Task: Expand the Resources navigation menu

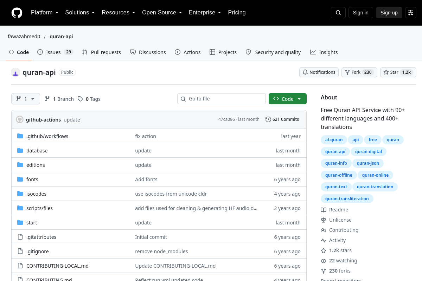Action: click(x=119, y=13)
